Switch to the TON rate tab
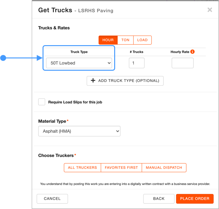The height and width of the screenshot is (209, 219). pyautogui.click(x=125, y=40)
